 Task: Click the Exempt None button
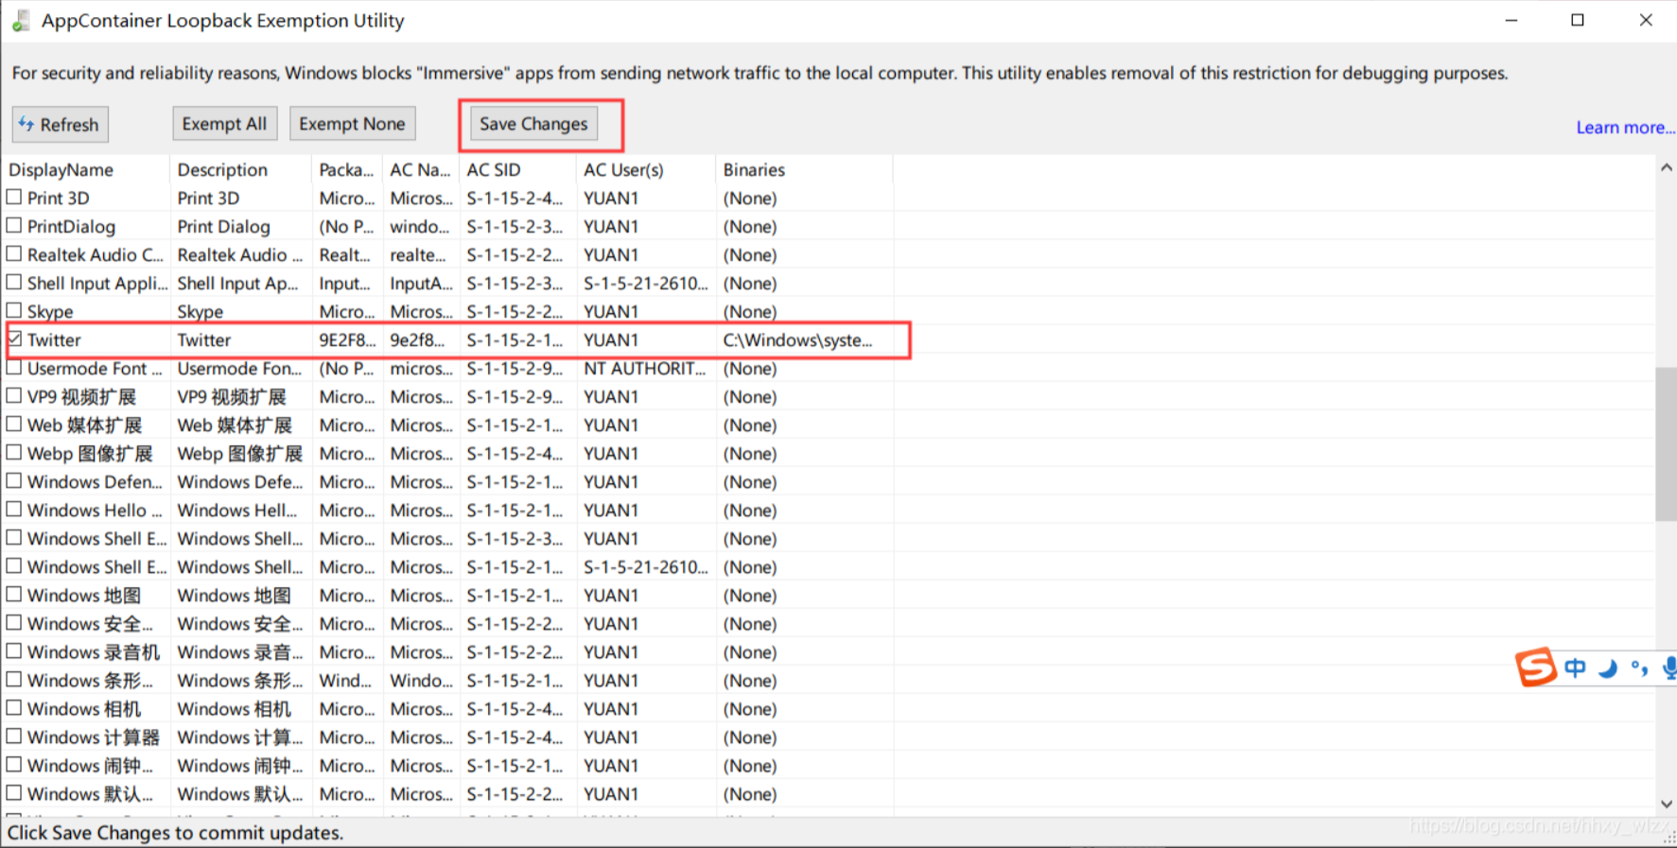tap(352, 124)
